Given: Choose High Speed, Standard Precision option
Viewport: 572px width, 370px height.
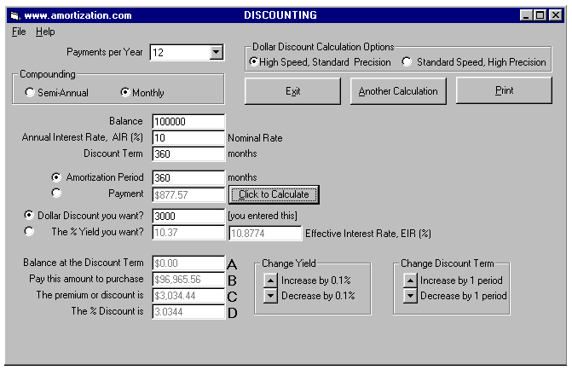Looking at the screenshot, I should point(254,62).
